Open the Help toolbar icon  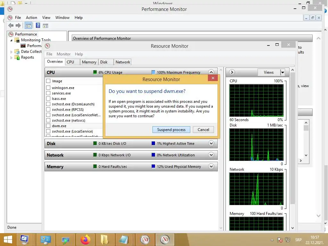tap(38, 26)
